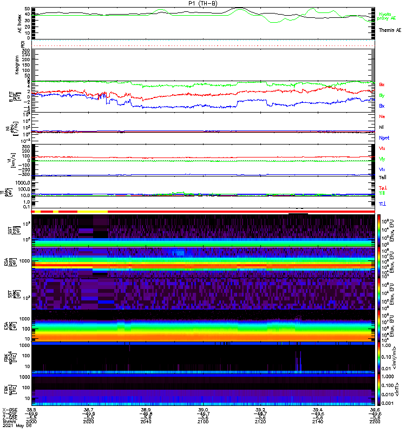Click the '<|nT|>' color bar
406x433 pixels.
pos(379,390)
